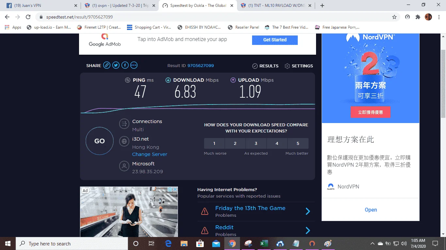Screen dimensions: 446x250
Task: Rate download speed as 1 Much worse
Action: (214, 143)
